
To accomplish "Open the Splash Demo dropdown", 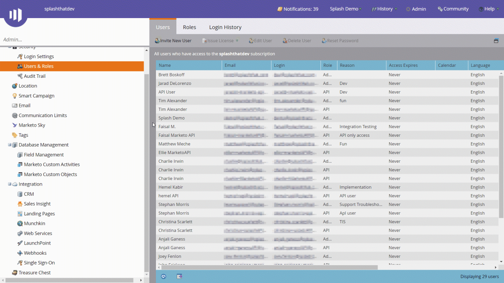I will tap(345, 9).
